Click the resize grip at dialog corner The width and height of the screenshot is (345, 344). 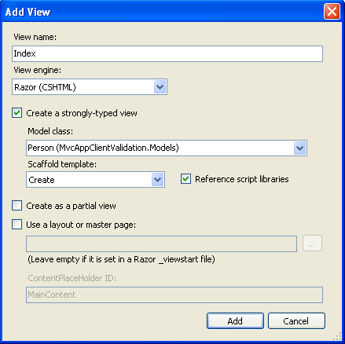338,336
